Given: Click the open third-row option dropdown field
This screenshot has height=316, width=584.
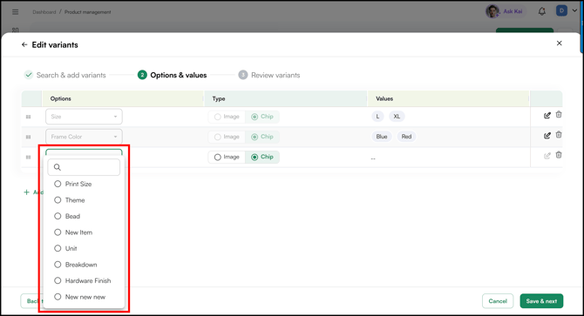Looking at the screenshot, I should click(x=84, y=151).
